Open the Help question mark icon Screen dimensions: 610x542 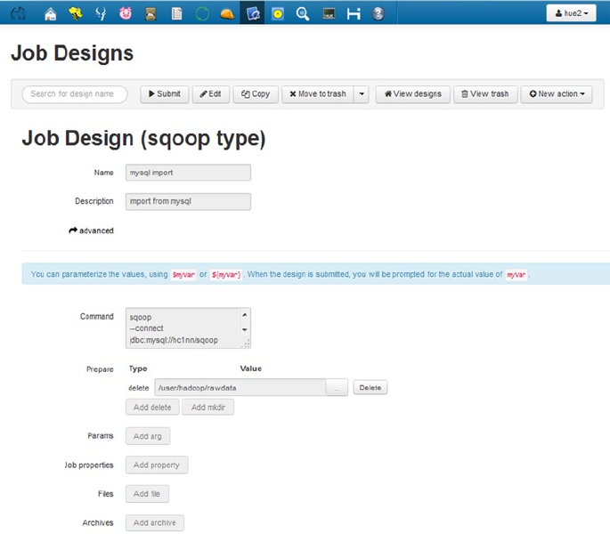click(x=378, y=14)
